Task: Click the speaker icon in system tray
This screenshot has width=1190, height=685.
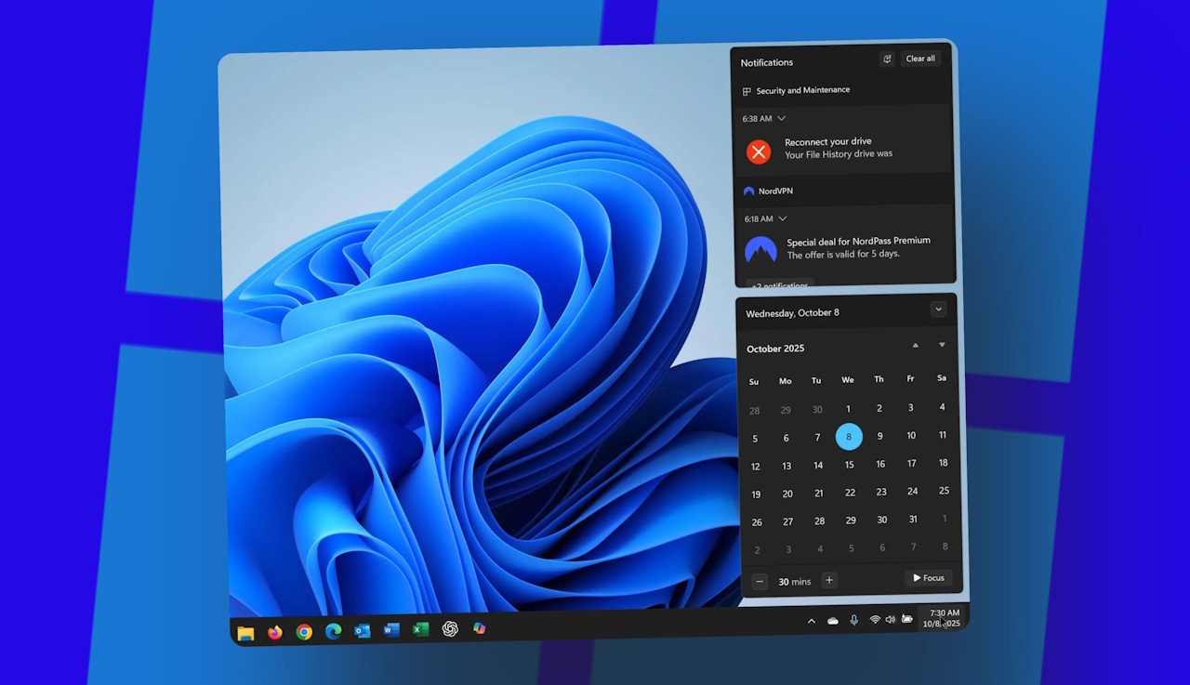Action: (x=890, y=619)
